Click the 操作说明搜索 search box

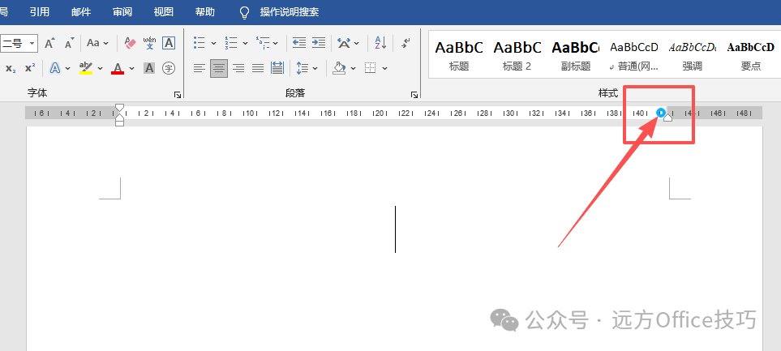(290, 12)
